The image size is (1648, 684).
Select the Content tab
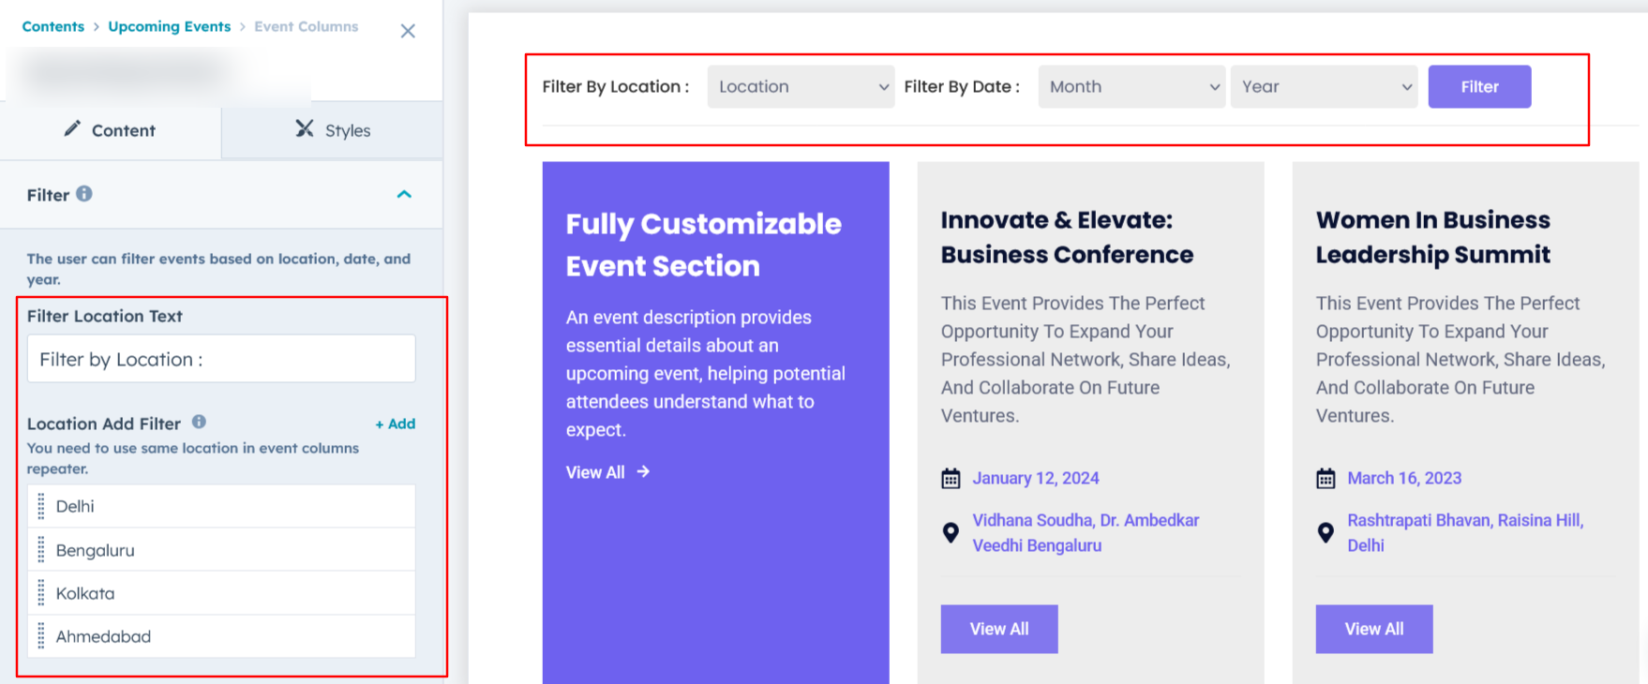110,130
